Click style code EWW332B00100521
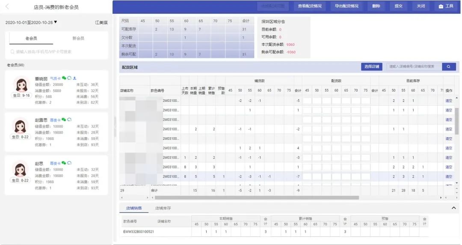 (x=139, y=232)
